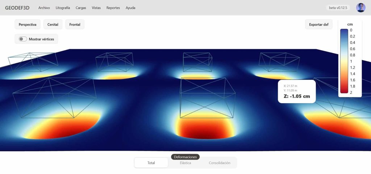Click the legend value 1.2
This screenshot has width=371, height=174.
point(352,68)
